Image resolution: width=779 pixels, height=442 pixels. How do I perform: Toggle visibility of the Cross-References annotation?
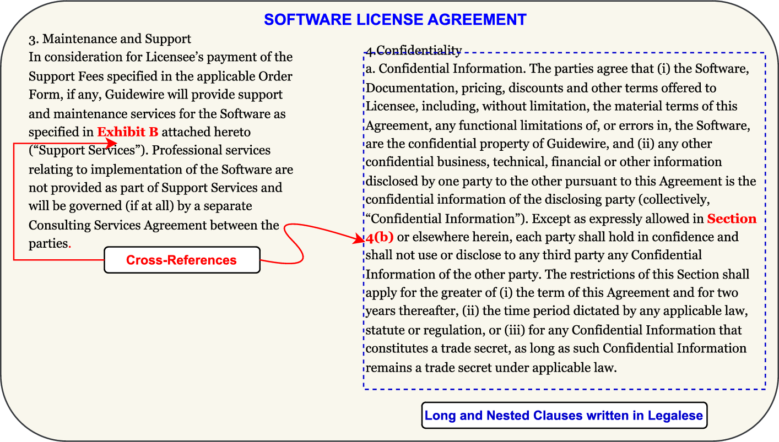[x=182, y=259]
